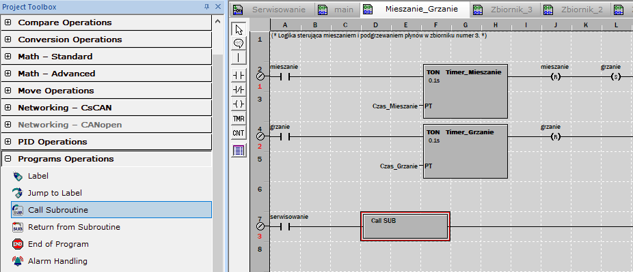Select Jump to Label item

pos(55,193)
